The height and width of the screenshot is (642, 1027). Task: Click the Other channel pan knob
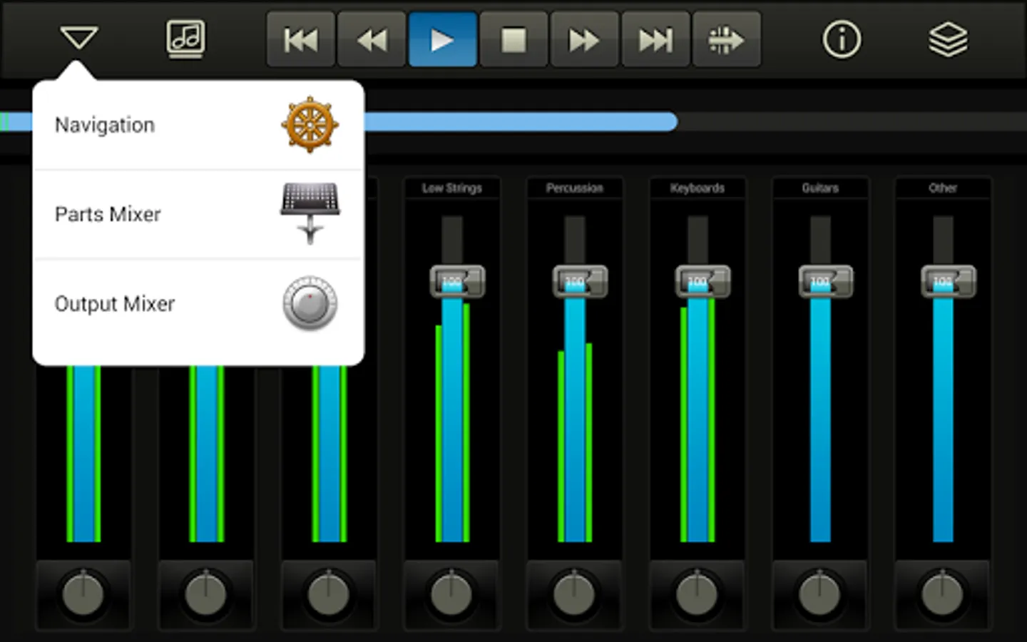tap(942, 593)
